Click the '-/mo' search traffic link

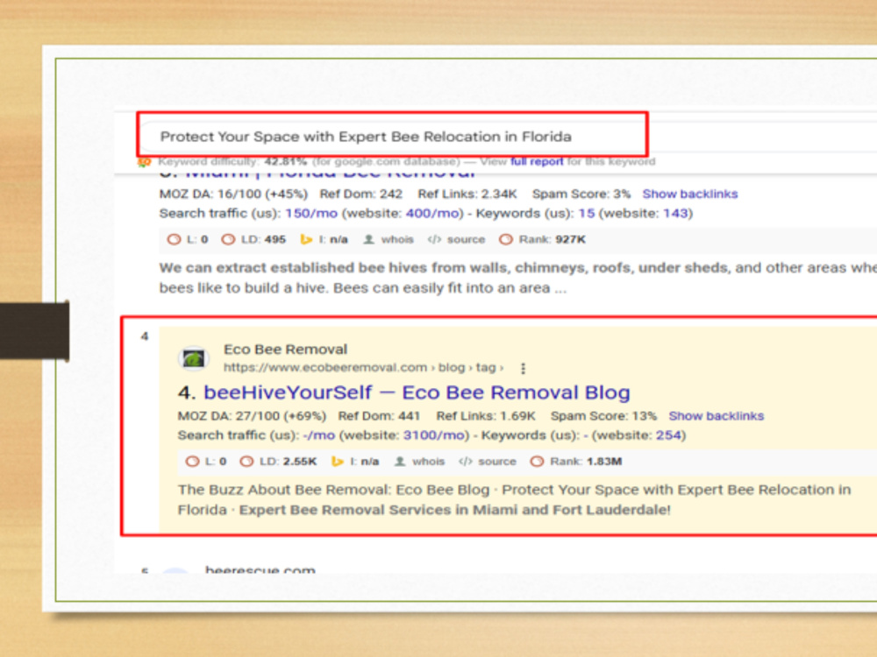click(x=319, y=435)
